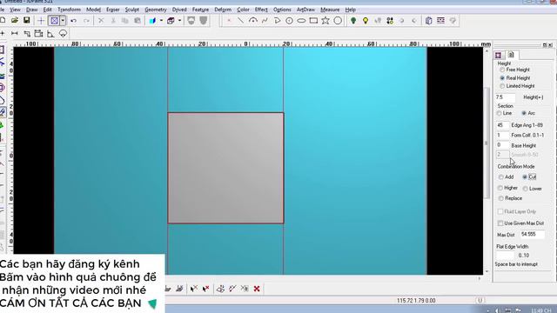Click the crosshair cursor tool in toolbar
The width and height of the screenshot is (557, 313).
(41, 21)
